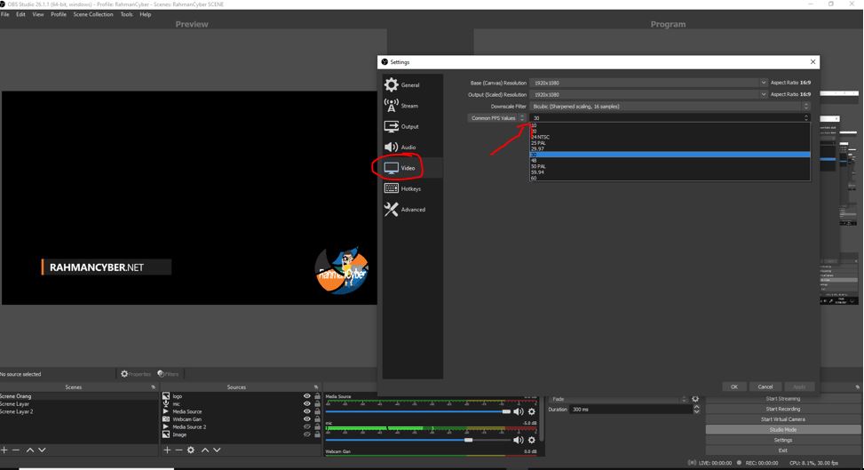The width and height of the screenshot is (864, 470).
Task: Choose 25 PAL in FPS list
Action: pos(670,143)
